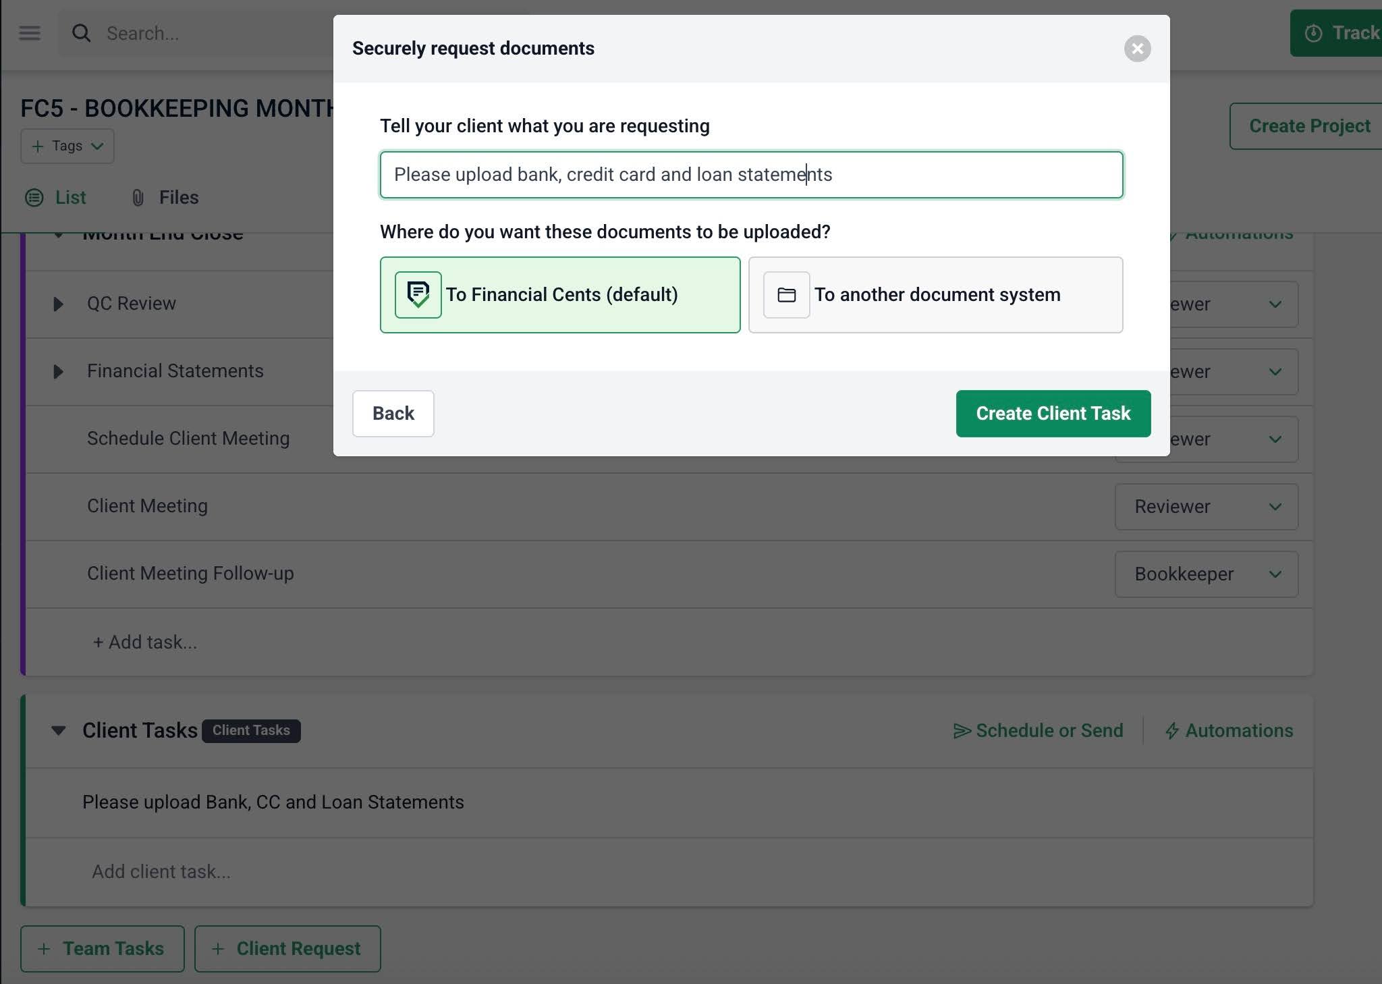Click the Back button
This screenshot has height=984, width=1382.
coord(393,414)
